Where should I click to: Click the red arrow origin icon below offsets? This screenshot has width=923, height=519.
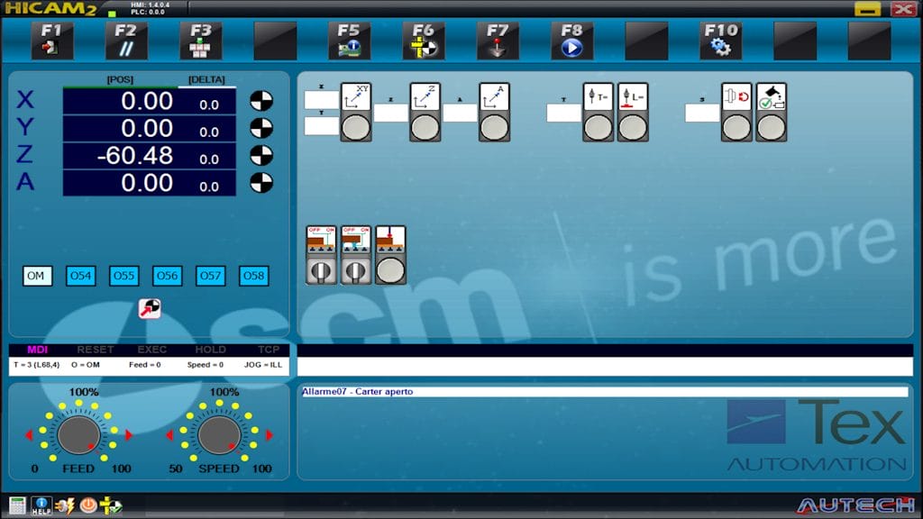tap(149, 308)
